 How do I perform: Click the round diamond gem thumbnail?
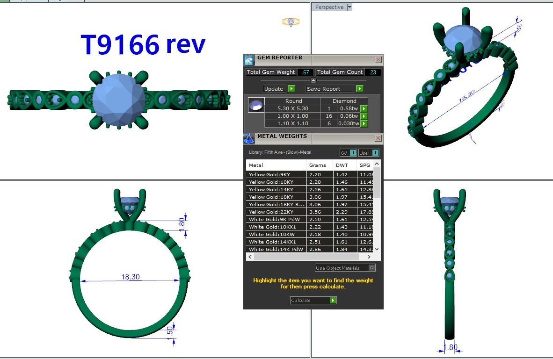[256, 105]
